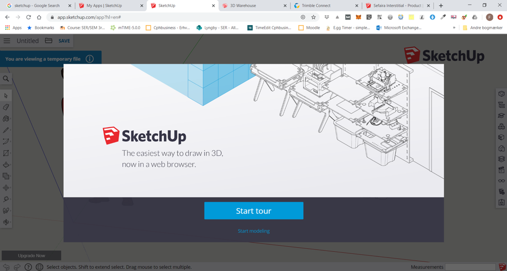Viewport: 507px width, 271px height.
Task: Click the SAVE button
Action: (64, 41)
